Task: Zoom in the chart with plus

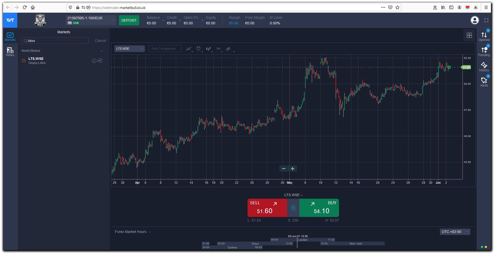Action: (x=292, y=168)
